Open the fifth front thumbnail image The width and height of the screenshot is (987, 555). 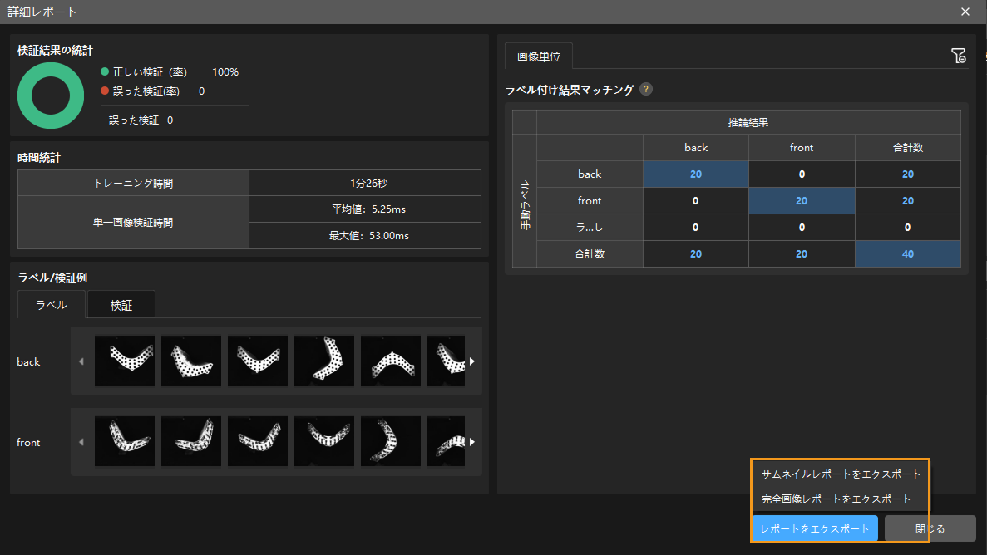390,441
